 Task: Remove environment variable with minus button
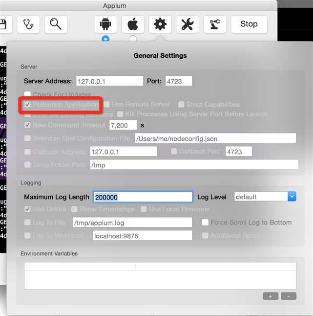pos(289,296)
